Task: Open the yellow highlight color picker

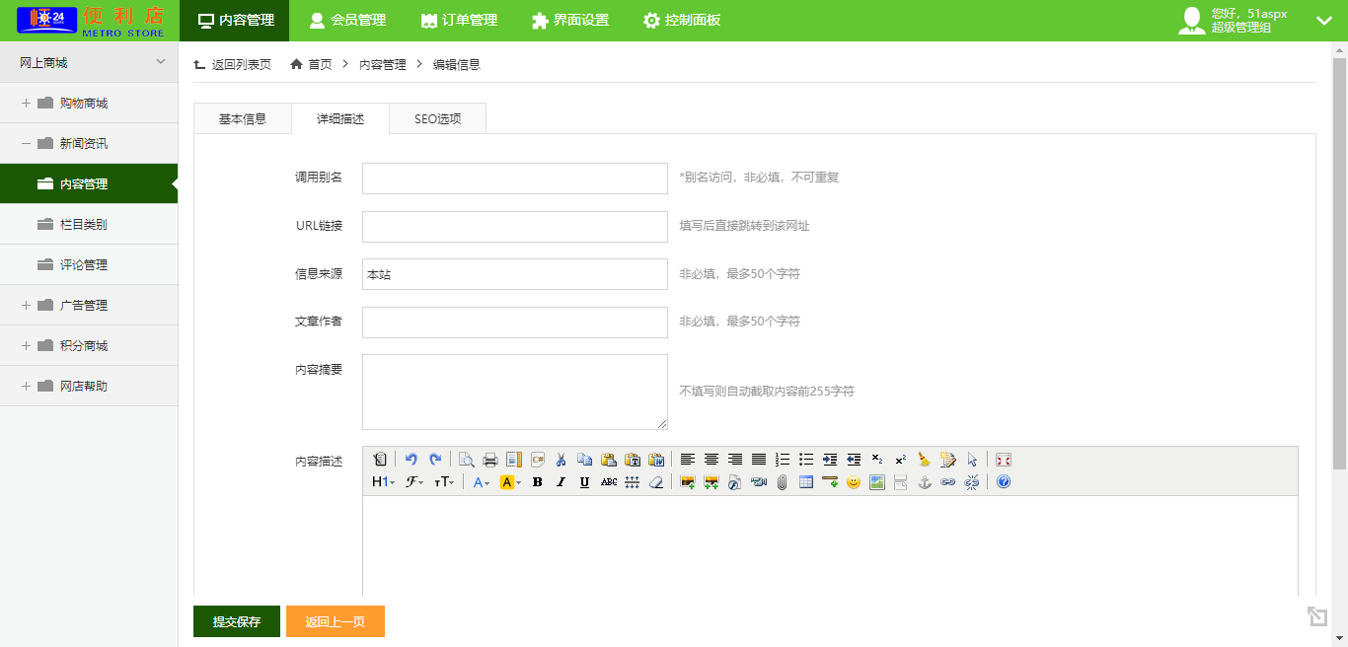Action: [x=510, y=482]
